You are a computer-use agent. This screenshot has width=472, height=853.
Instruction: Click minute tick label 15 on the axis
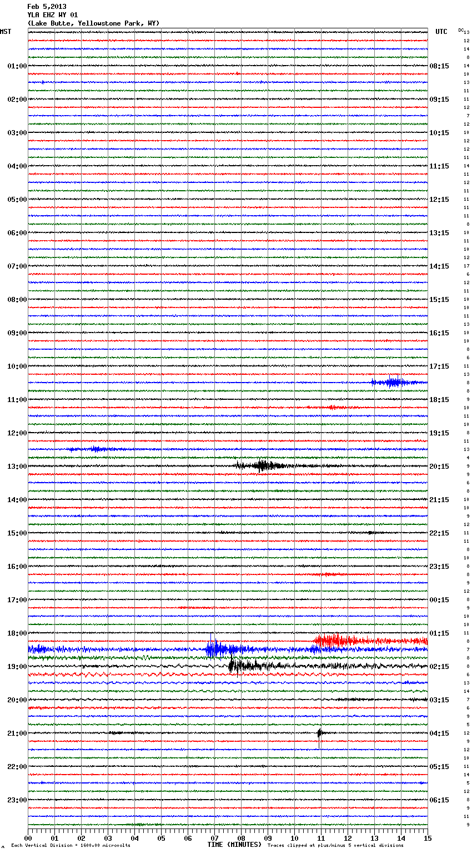point(428,838)
